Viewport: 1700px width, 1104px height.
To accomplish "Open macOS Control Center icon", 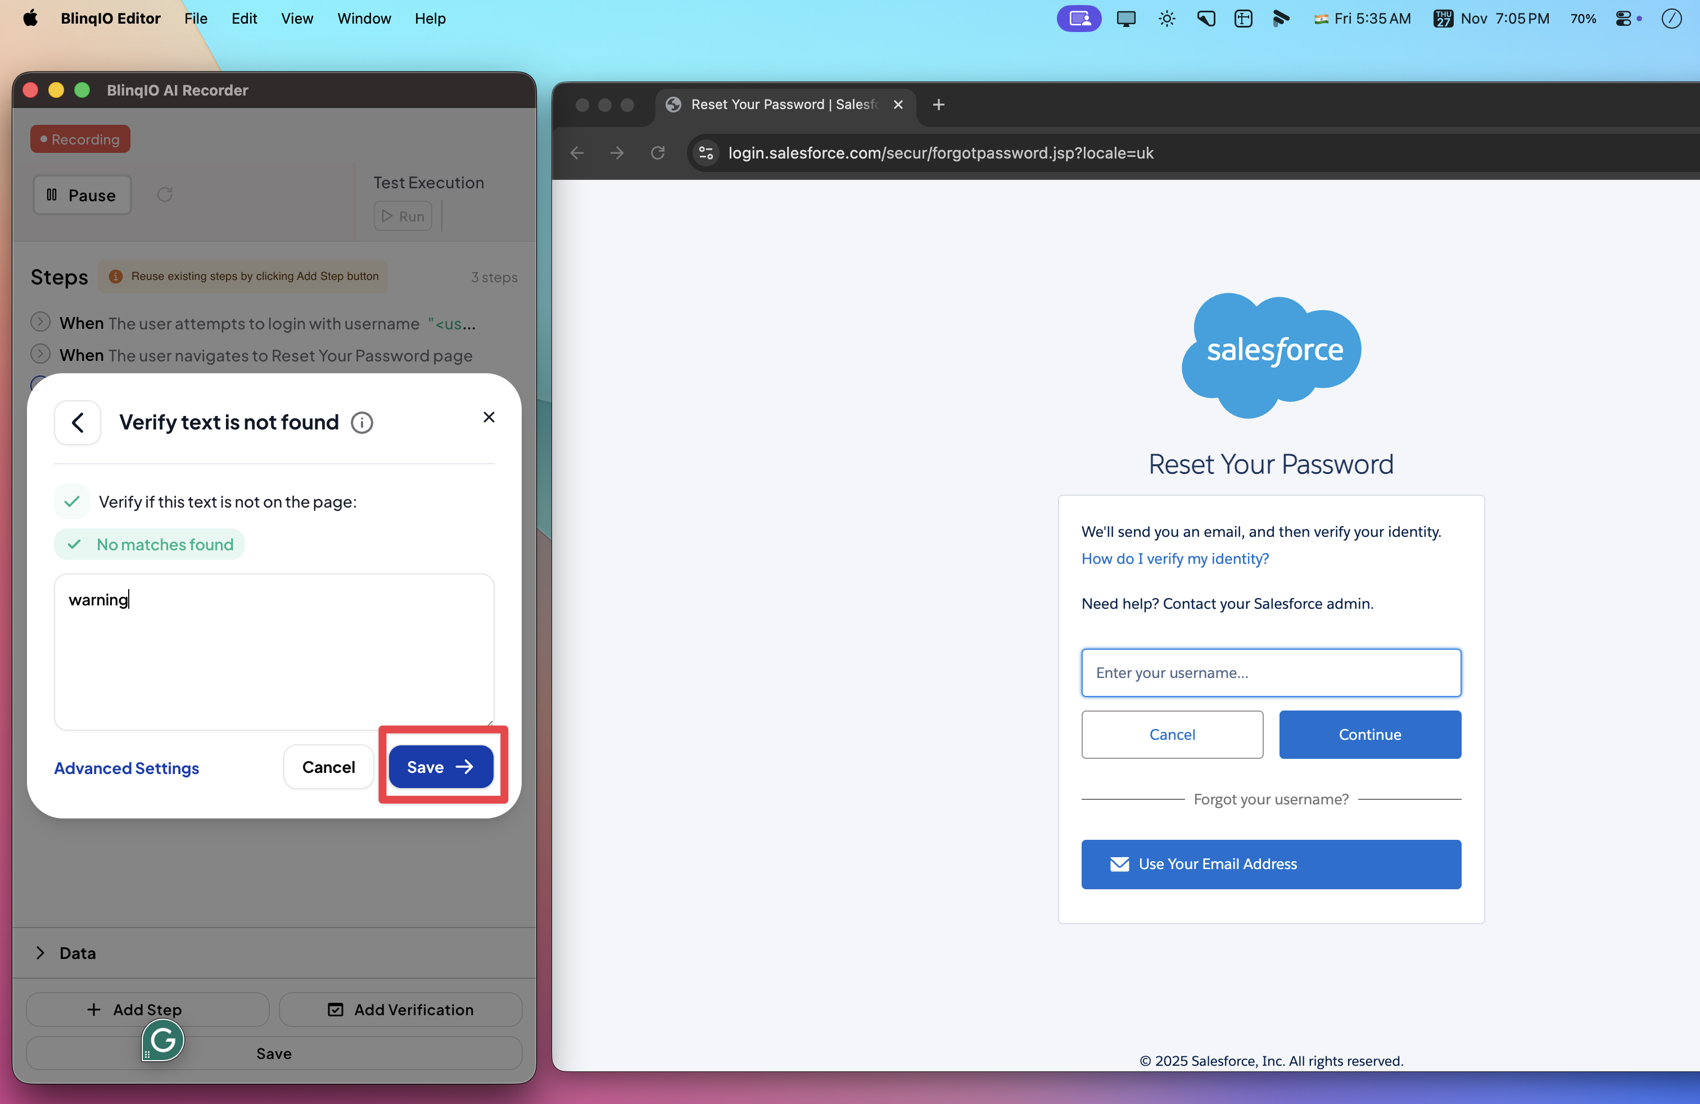I will coord(1624,19).
